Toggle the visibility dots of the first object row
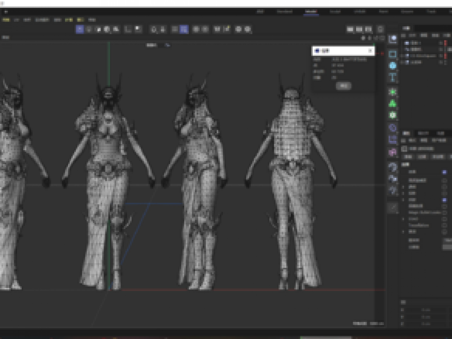Screen dimensions: 452x339 (x=441, y=43)
